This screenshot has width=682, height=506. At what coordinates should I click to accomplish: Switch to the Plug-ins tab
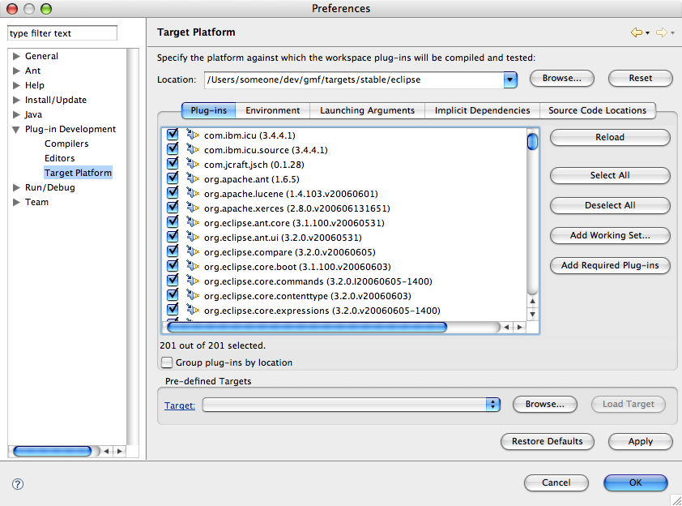tap(208, 110)
